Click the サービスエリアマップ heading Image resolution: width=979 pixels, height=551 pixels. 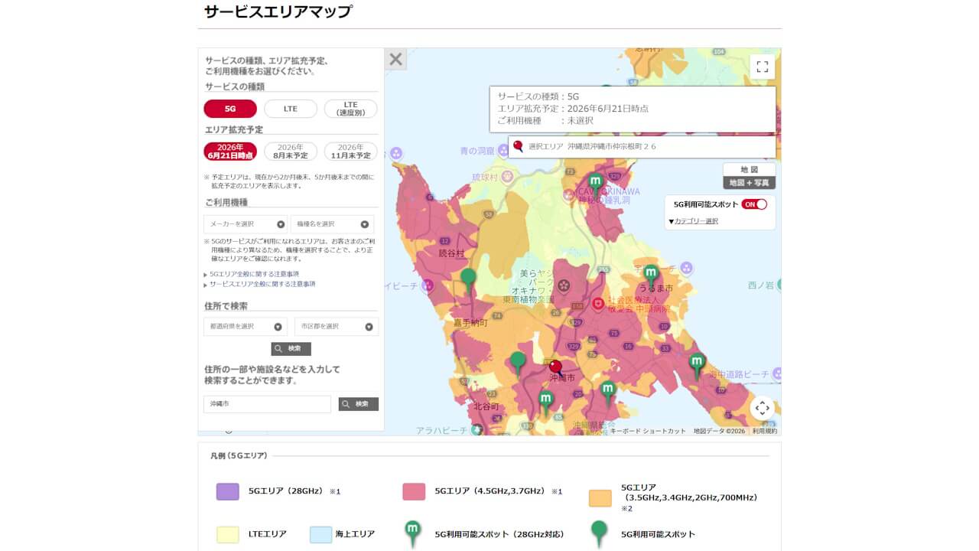tap(278, 11)
